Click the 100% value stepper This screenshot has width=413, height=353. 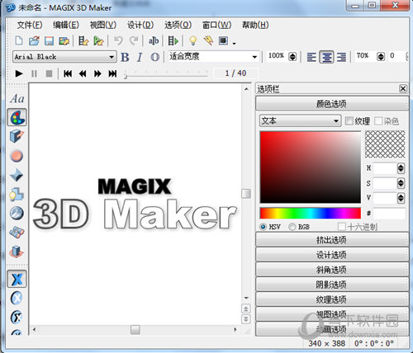pyautogui.click(x=292, y=57)
